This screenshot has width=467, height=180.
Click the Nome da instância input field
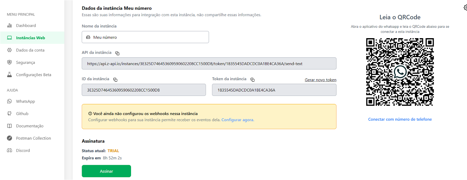click(x=145, y=37)
